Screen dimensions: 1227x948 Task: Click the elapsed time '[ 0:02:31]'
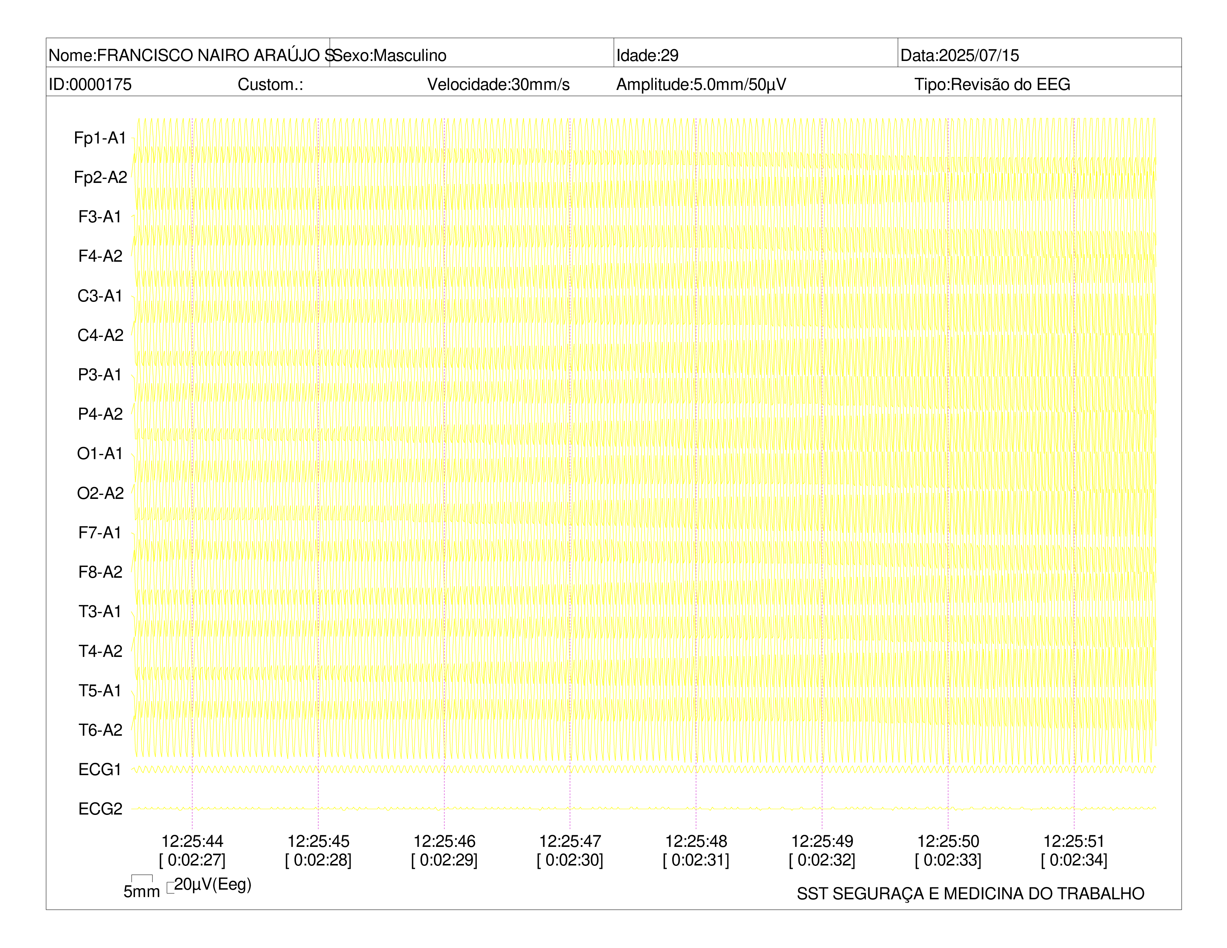[x=696, y=860]
